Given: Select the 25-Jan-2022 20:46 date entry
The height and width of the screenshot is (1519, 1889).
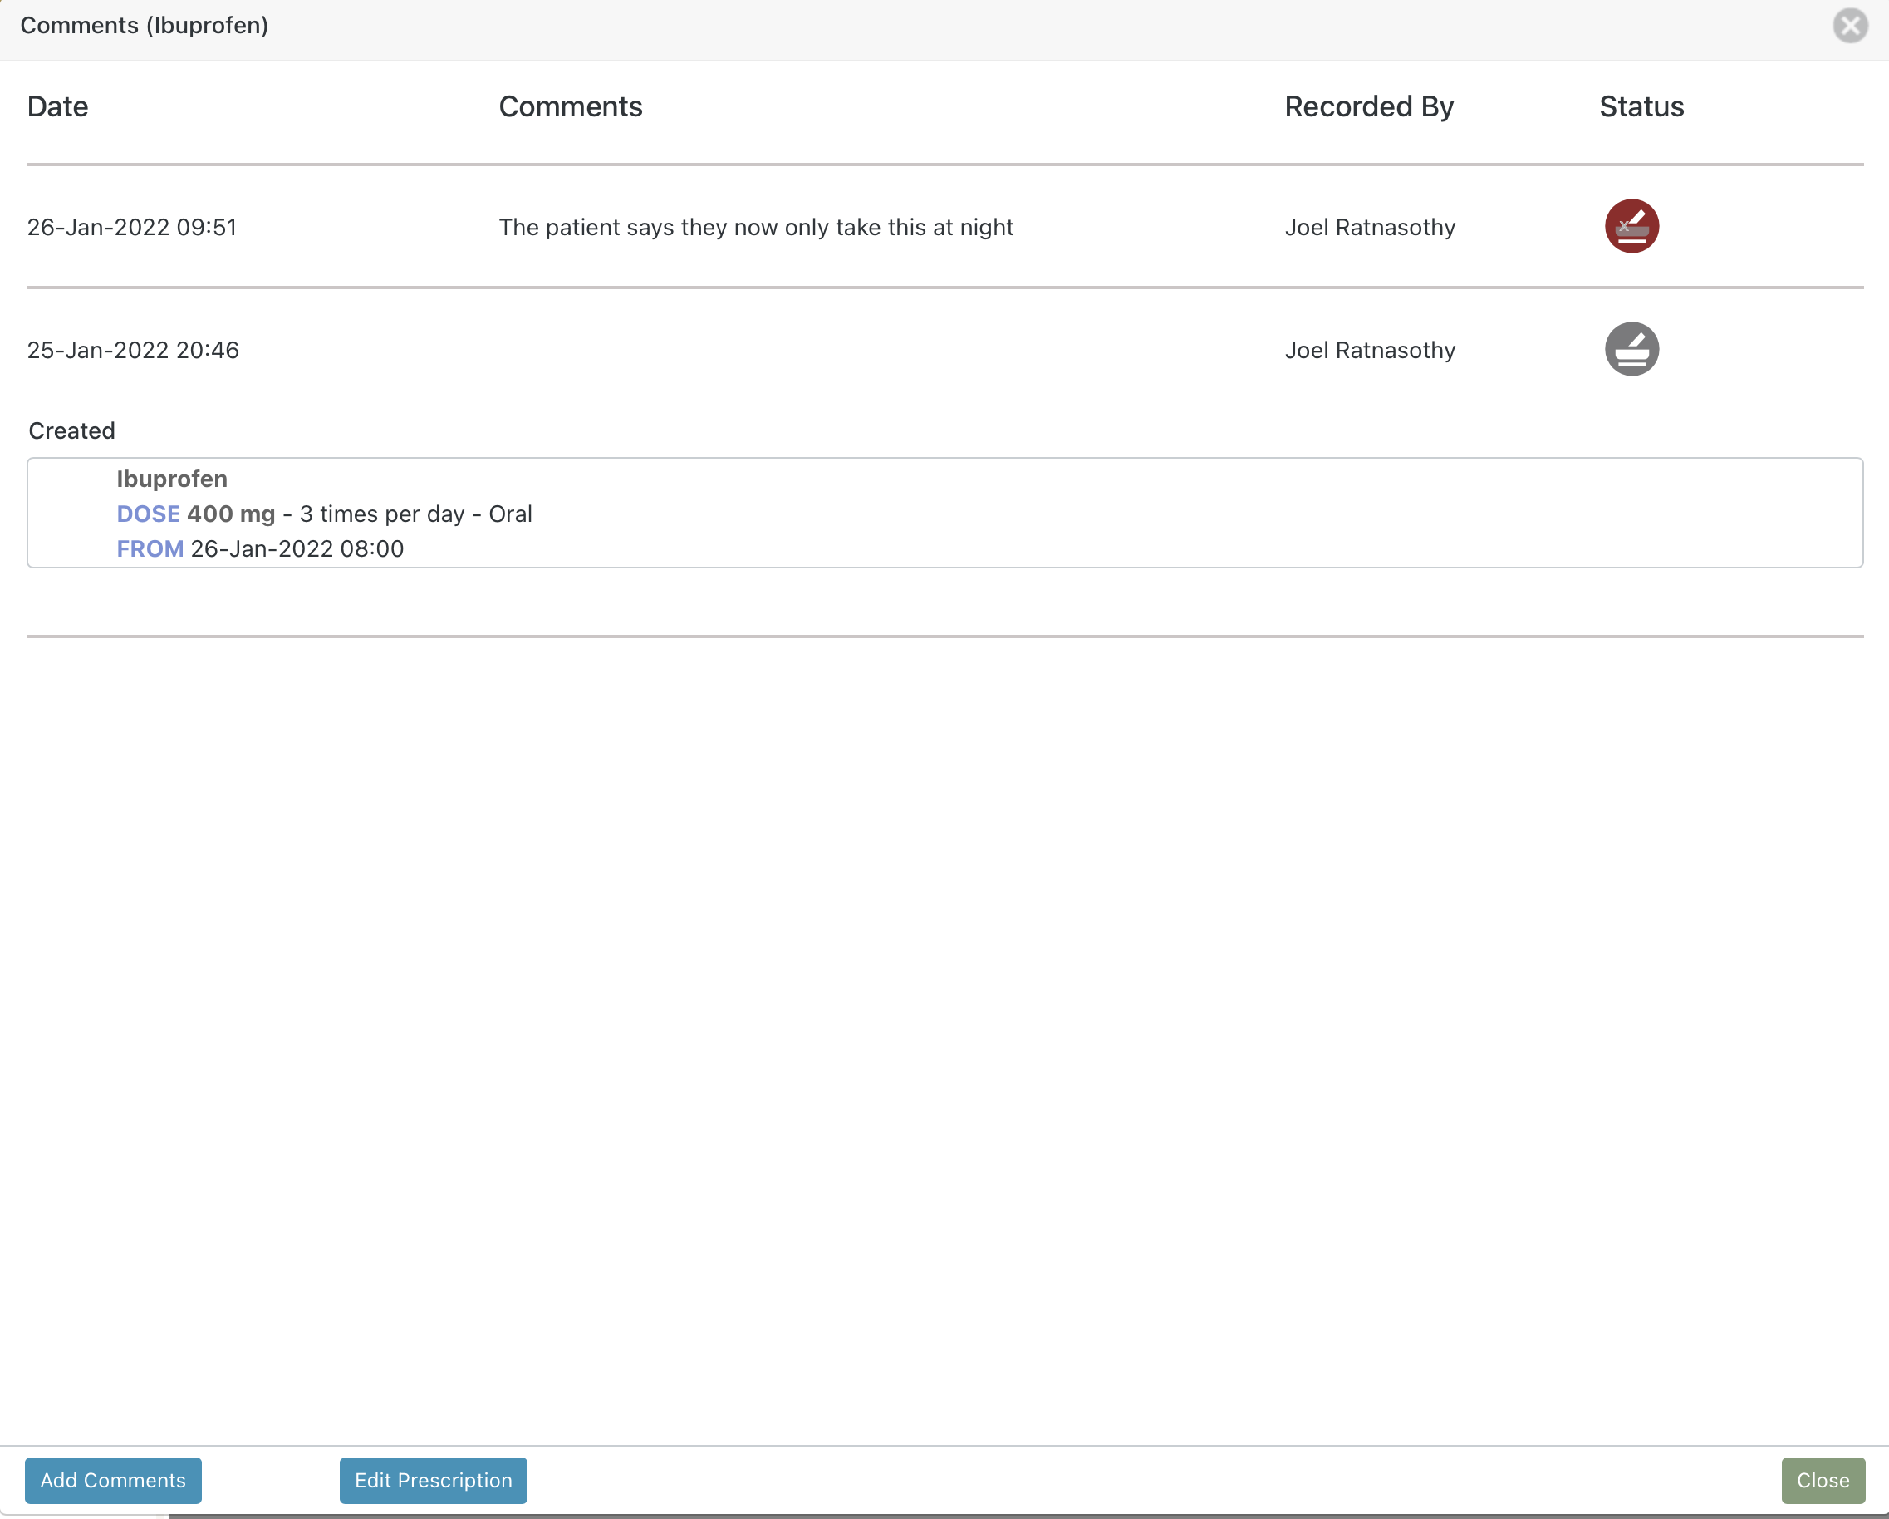Looking at the screenshot, I should tap(133, 350).
